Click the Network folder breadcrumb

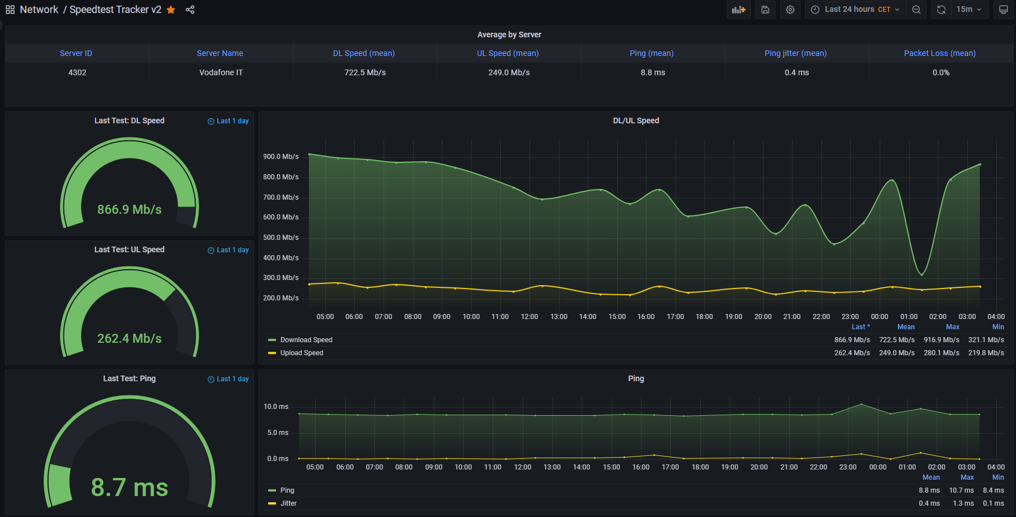[39, 10]
